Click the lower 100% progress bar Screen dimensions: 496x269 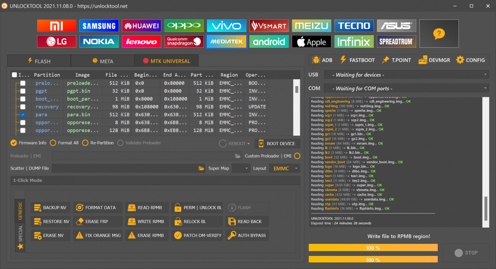tap(373, 260)
